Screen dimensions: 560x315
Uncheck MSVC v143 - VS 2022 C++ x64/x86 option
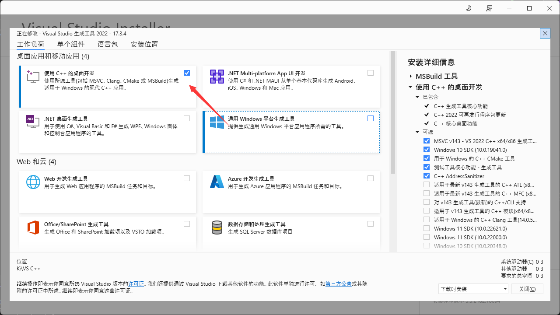427,141
